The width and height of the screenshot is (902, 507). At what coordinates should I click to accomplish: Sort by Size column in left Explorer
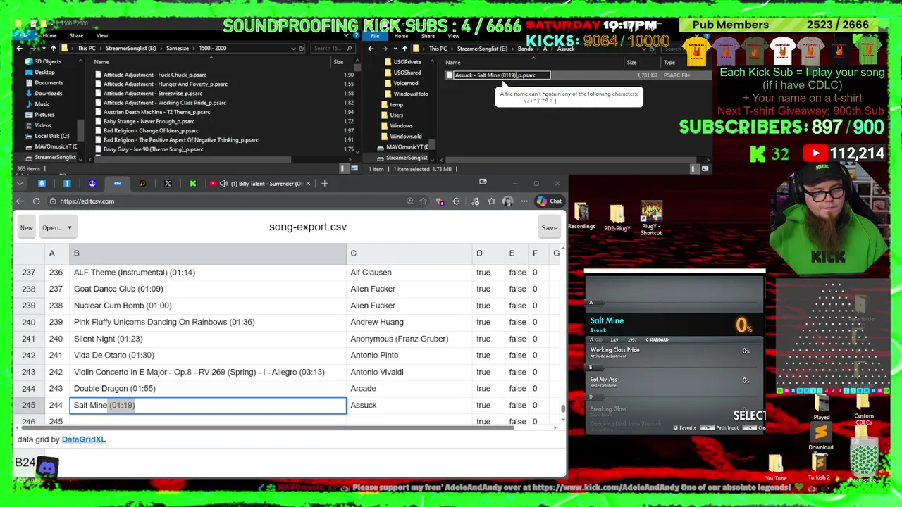(x=338, y=62)
